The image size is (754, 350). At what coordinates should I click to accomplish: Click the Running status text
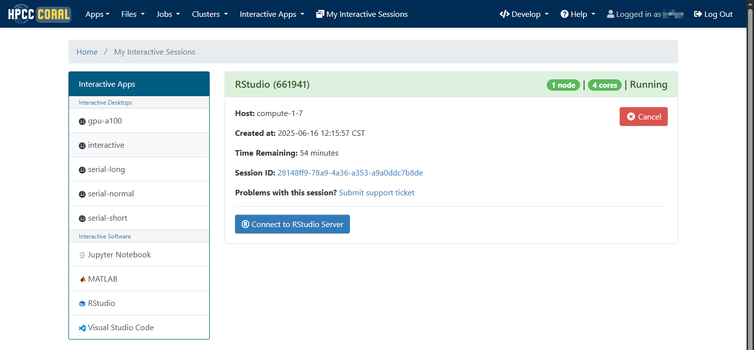[649, 85]
